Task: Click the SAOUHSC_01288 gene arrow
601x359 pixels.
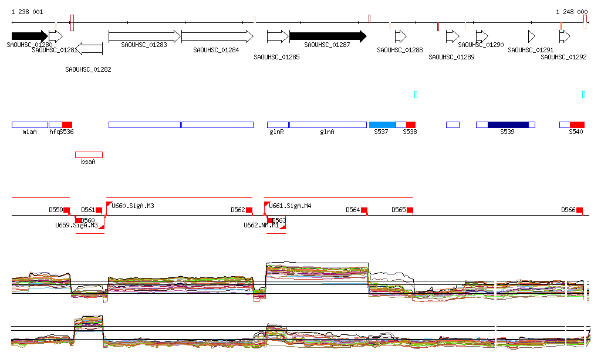Action: coord(401,36)
